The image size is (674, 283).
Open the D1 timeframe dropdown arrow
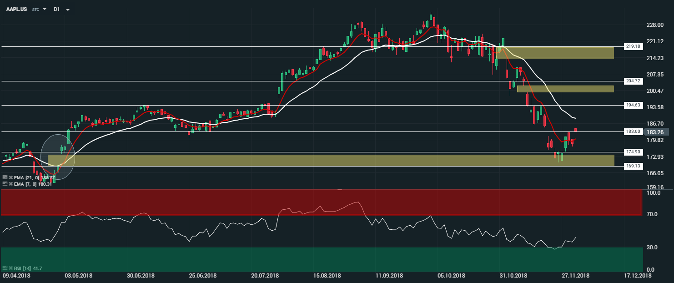68,9
